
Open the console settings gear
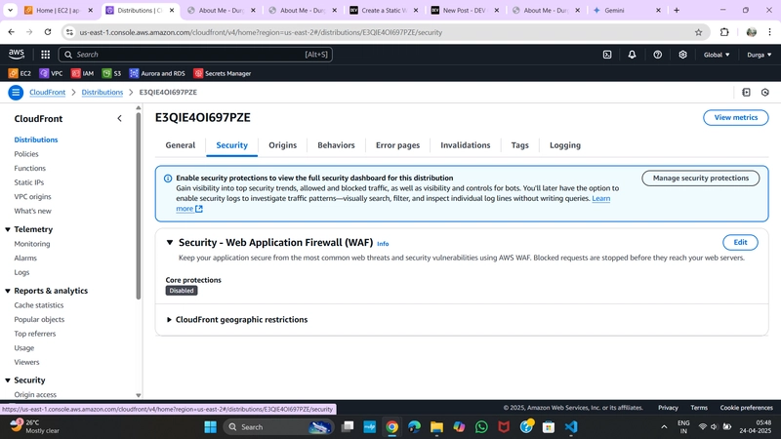pos(682,55)
